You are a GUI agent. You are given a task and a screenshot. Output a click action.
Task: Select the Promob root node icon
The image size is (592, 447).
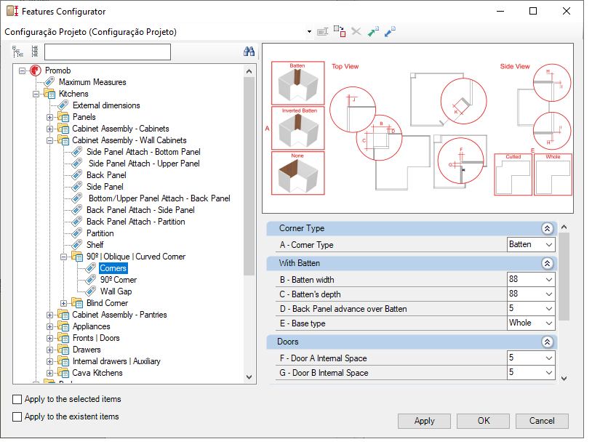click(36, 71)
